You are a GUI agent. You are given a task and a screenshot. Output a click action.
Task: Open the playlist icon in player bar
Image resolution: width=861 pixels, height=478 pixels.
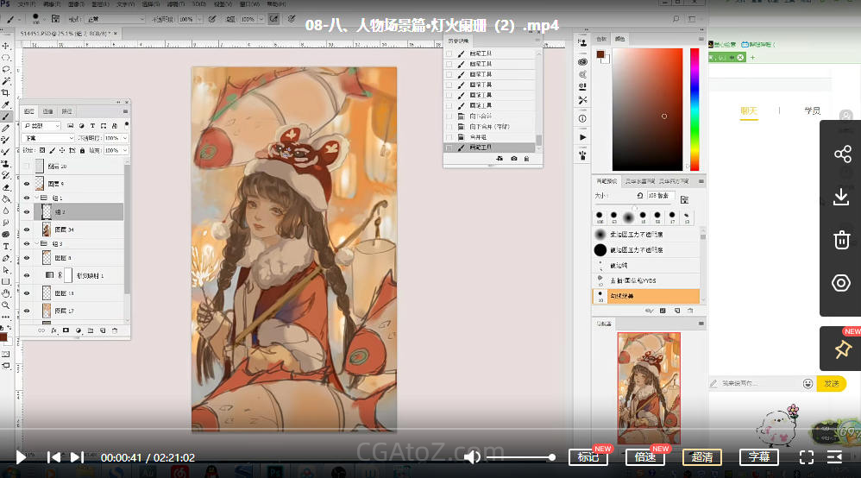tap(835, 457)
